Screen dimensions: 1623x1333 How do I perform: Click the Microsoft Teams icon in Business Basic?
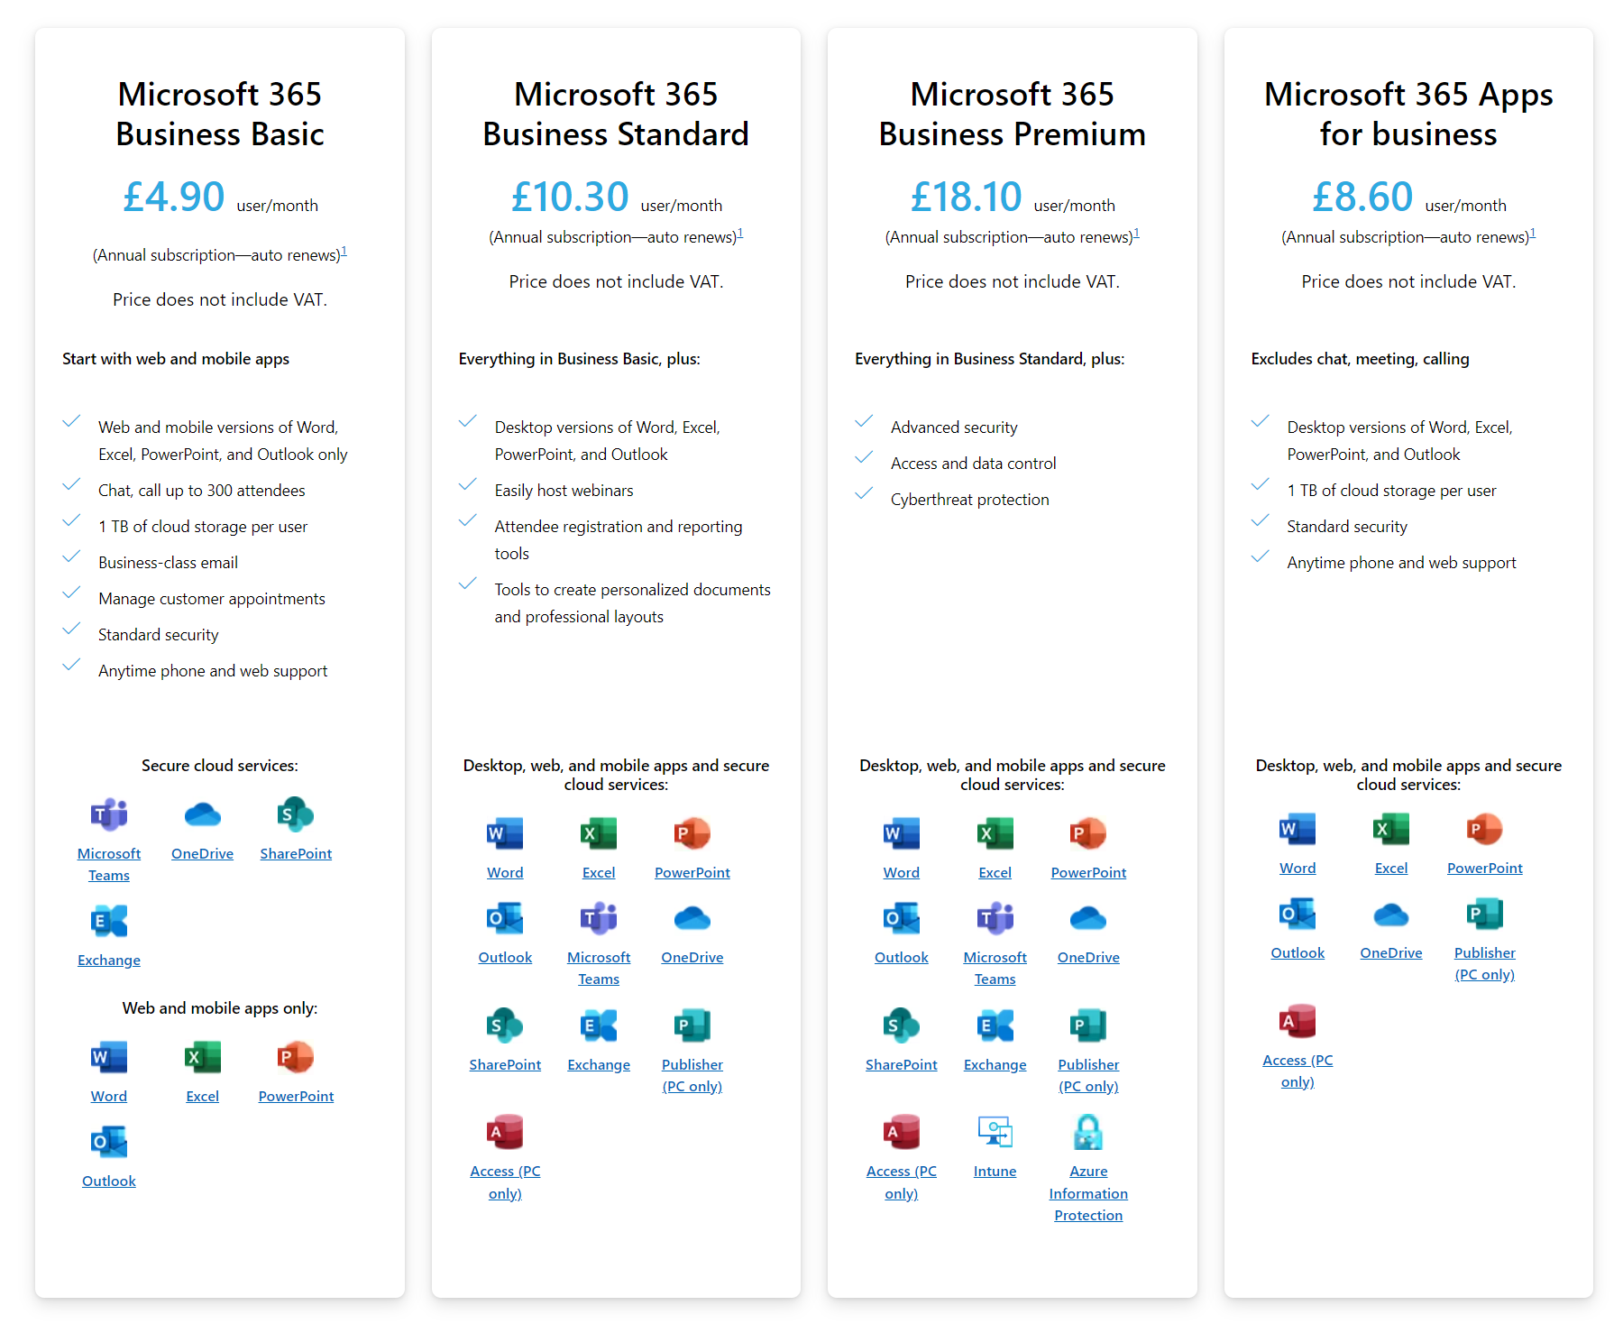click(109, 815)
